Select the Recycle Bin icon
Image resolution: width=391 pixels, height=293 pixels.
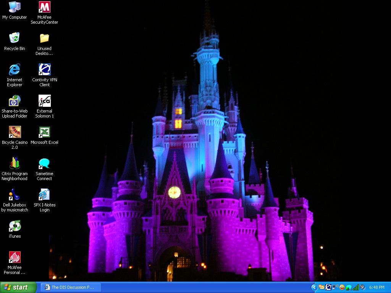(x=15, y=41)
